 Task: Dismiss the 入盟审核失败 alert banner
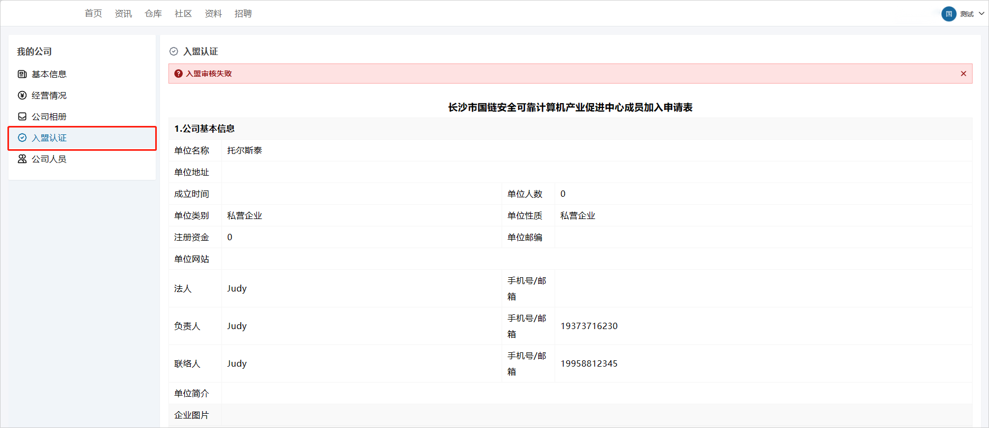[963, 74]
